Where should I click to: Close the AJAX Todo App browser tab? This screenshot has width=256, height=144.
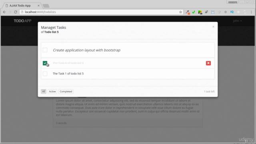(x=38, y=6)
